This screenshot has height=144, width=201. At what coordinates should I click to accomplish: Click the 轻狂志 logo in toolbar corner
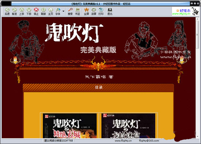coord(185,11)
